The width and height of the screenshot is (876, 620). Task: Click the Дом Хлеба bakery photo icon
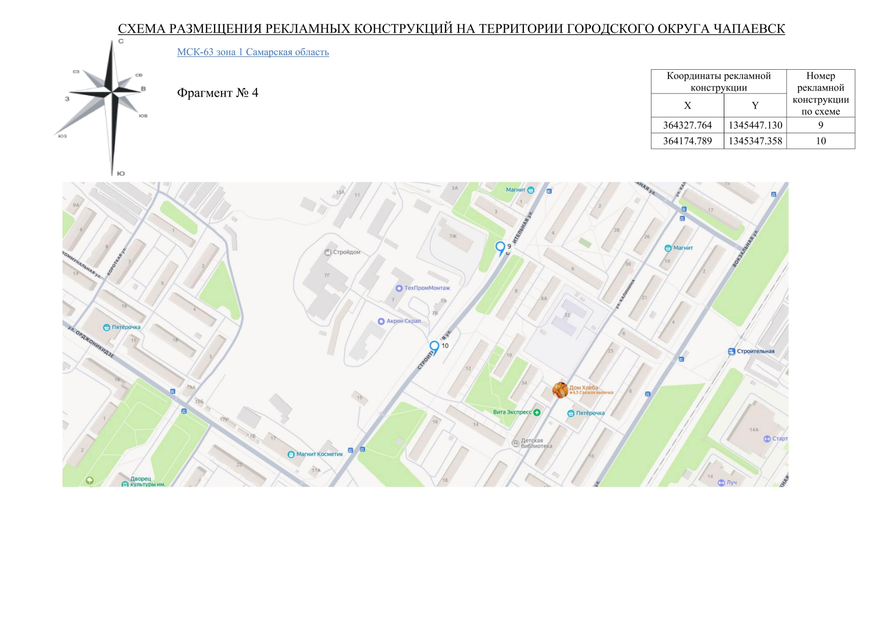pos(560,390)
